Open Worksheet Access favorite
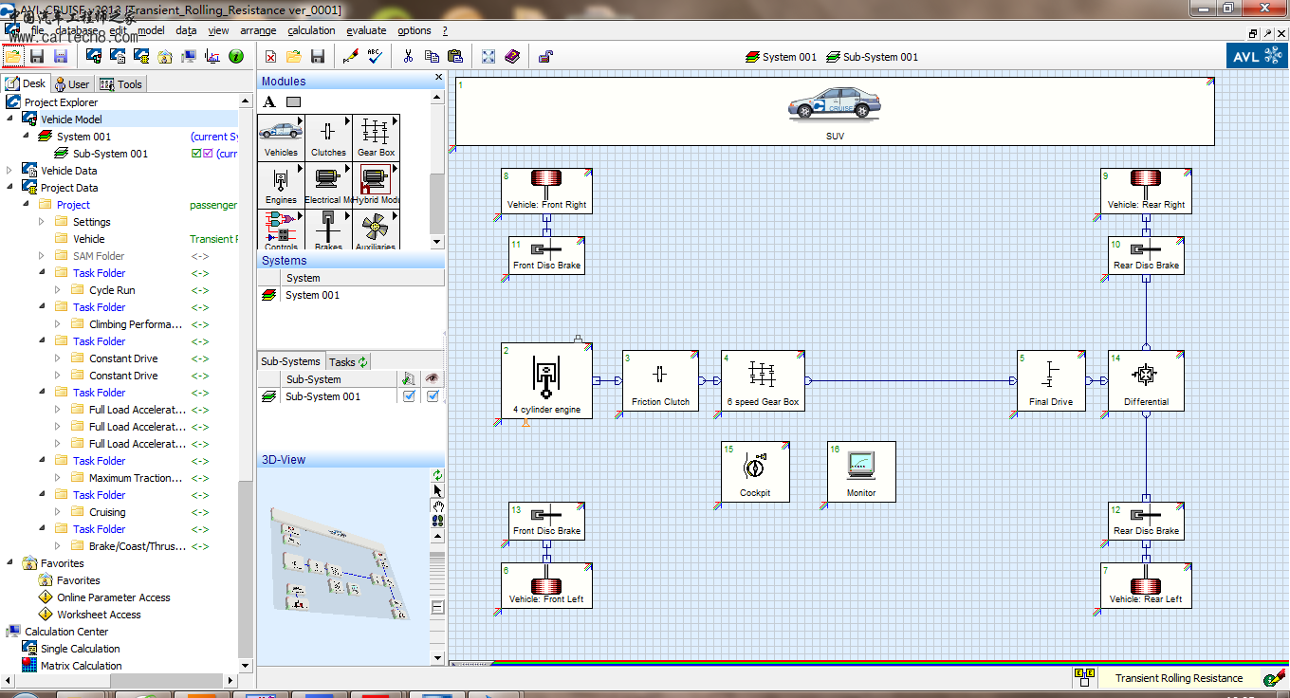 click(x=99, y=615)
